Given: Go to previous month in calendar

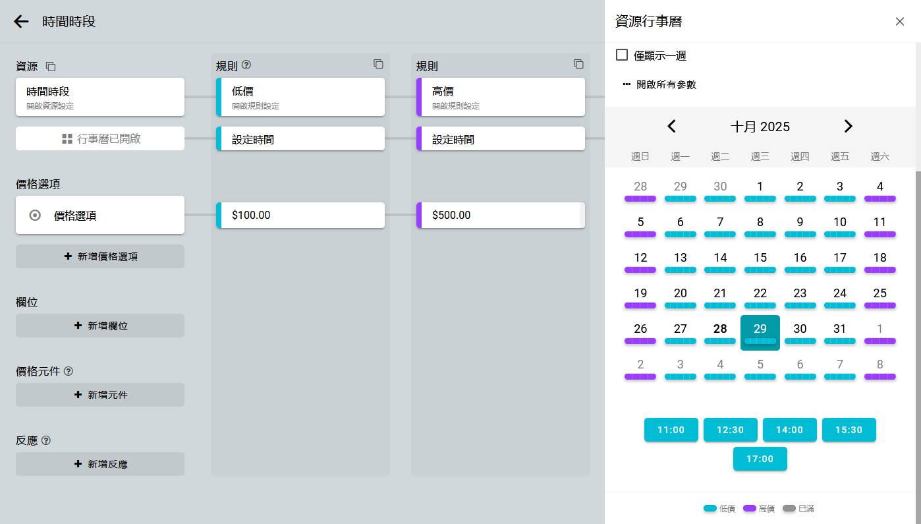Looking at the screenshot, I should point(671,127).
